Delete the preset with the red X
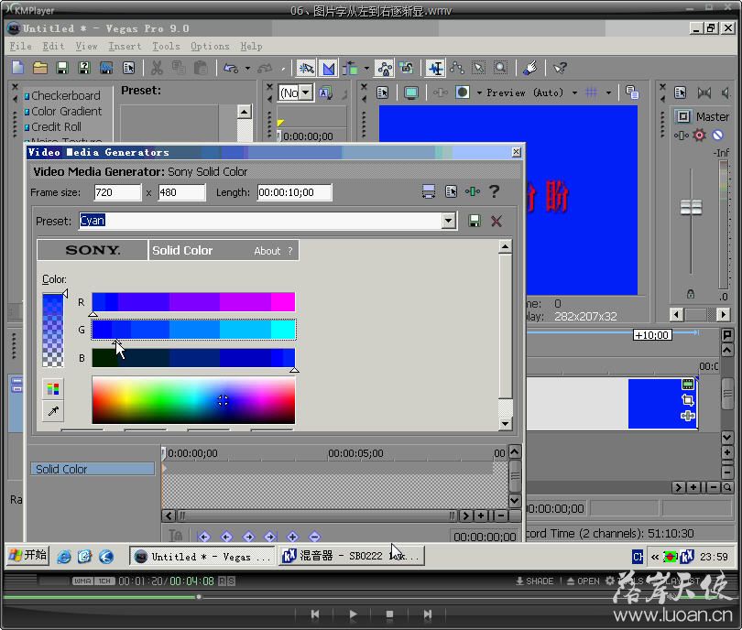This screenshot has height=630, width=742. (496, 221)
